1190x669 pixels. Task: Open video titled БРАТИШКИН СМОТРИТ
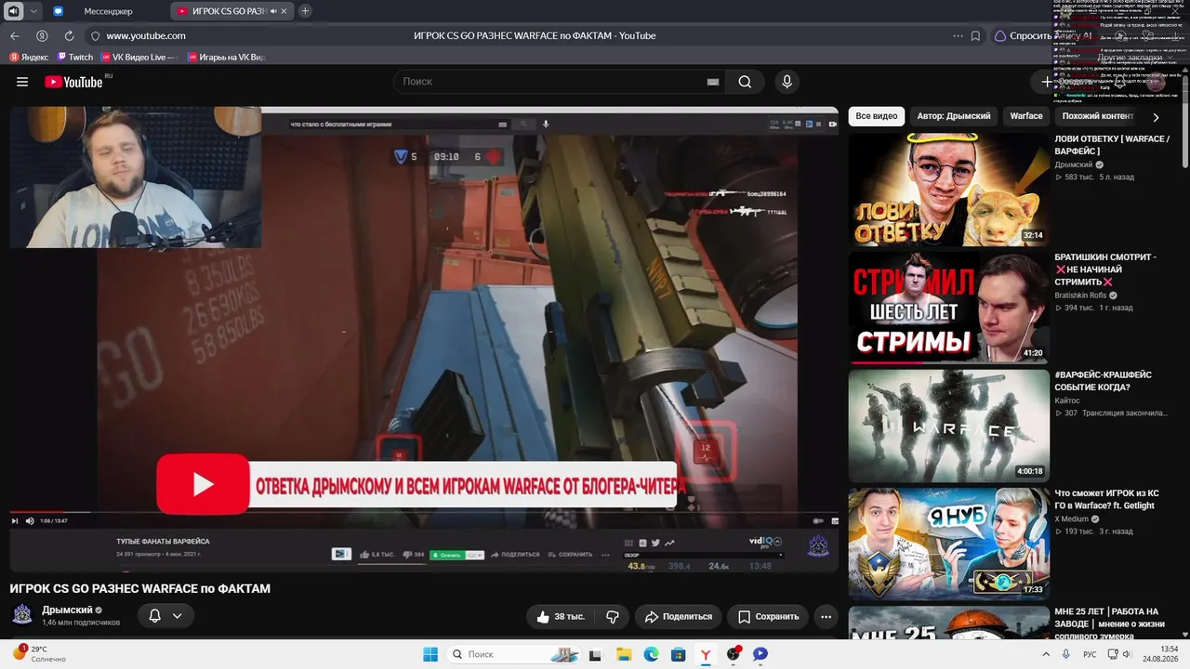pos(1105,269)
